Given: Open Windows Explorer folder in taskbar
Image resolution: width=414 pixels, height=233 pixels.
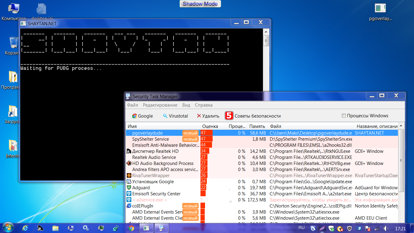Looking at the screenshot, I should pyautogui.click(x=56, y=228).
